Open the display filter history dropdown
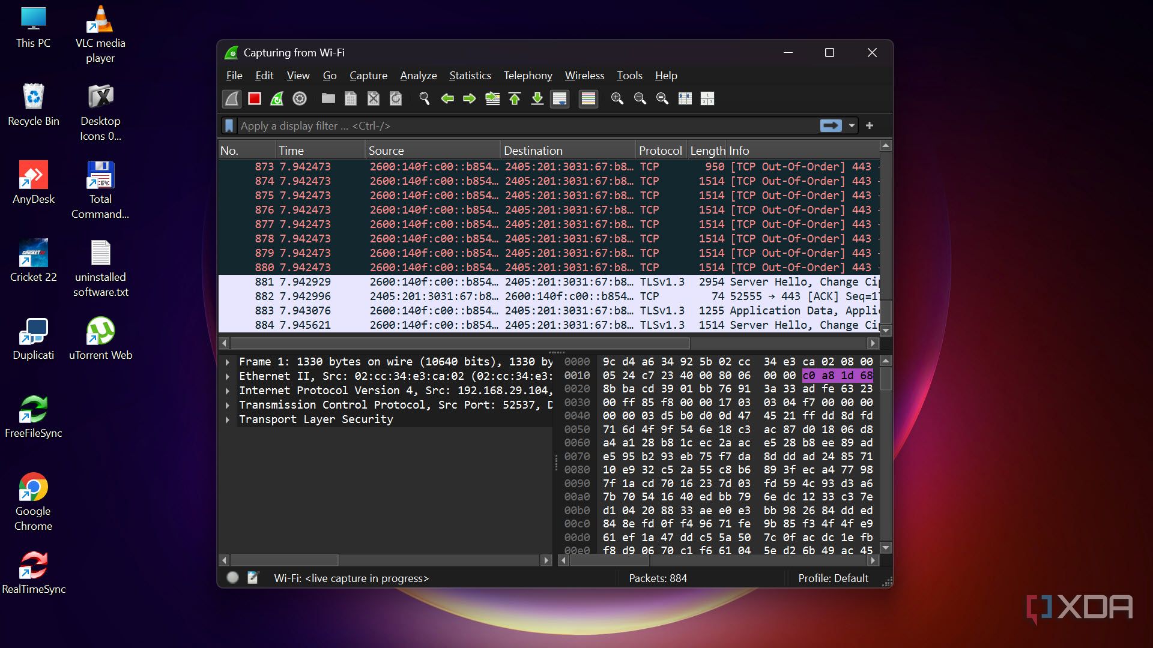 [x=852, y=125]
